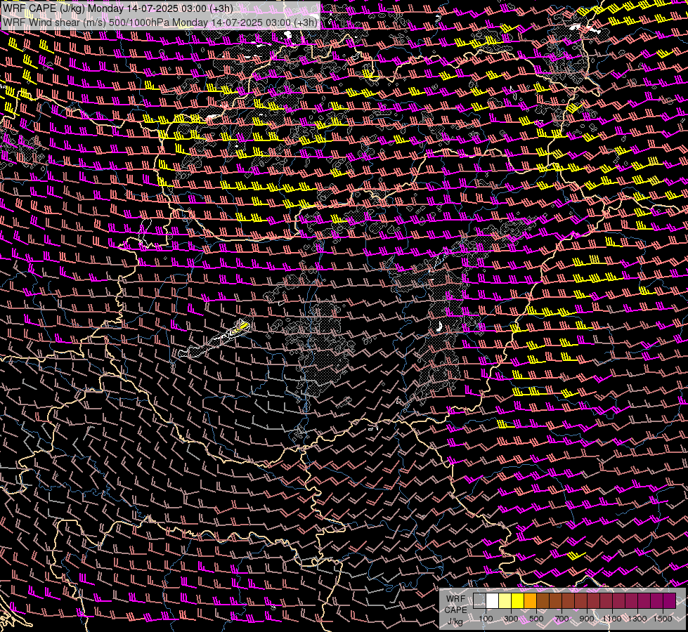The width and height of the screenshot is (688, 632).
Task: Click the '300' legend value label
Action: coord(511,619)
